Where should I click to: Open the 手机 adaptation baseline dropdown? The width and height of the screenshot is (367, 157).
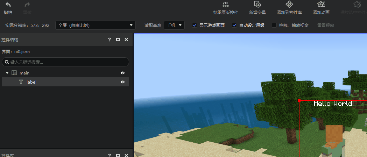pos(174,25)
